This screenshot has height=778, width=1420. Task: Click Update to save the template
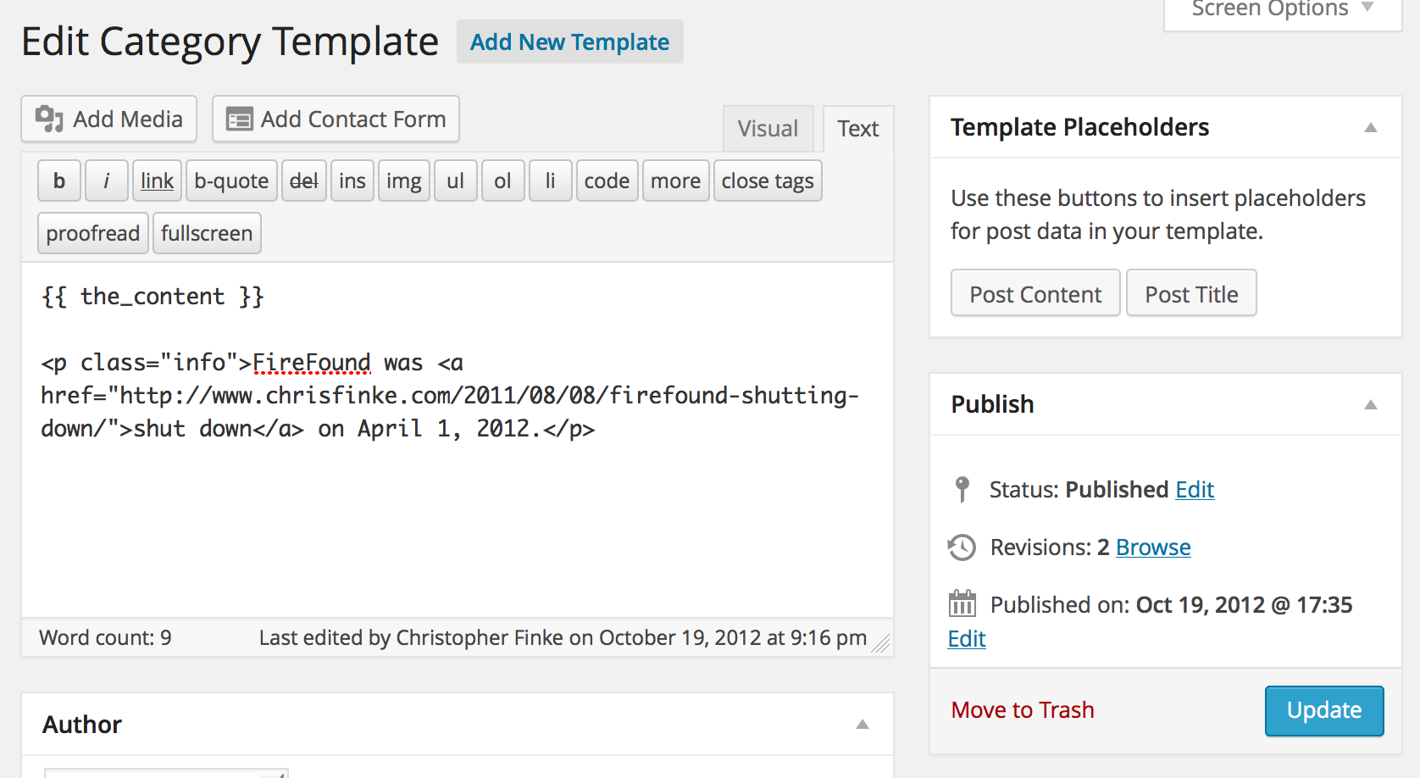pos(1324,710)
